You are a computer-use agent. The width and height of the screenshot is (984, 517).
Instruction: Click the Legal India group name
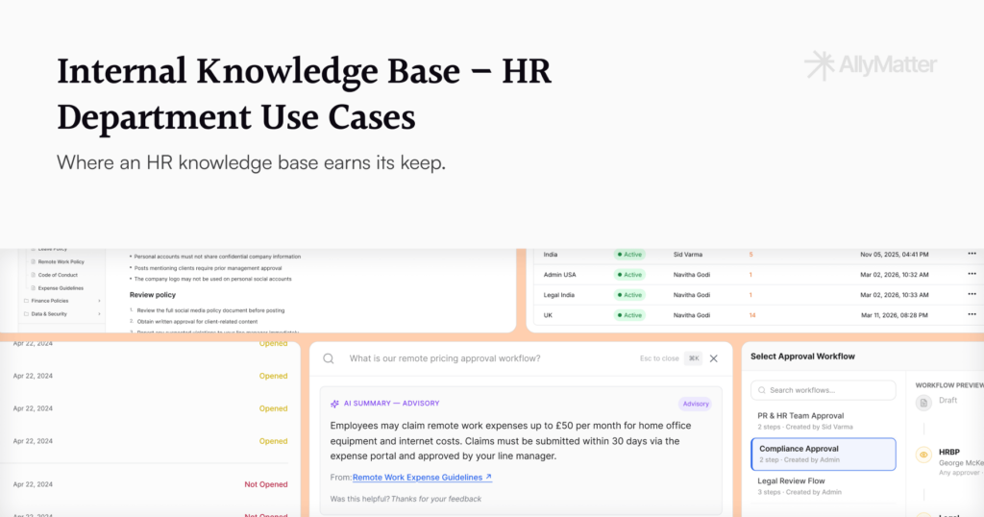[x=558, y=294]
